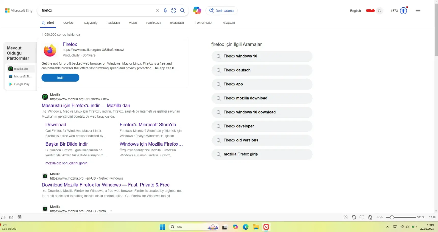The image size is (438, 232).
Task: Switch to the Video tab
Action: (x=133, y=23)
